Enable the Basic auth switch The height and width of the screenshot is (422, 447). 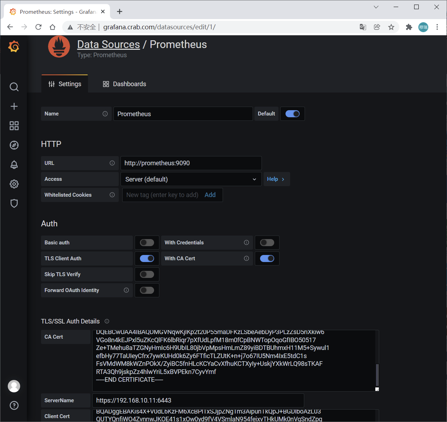point(147,243)
